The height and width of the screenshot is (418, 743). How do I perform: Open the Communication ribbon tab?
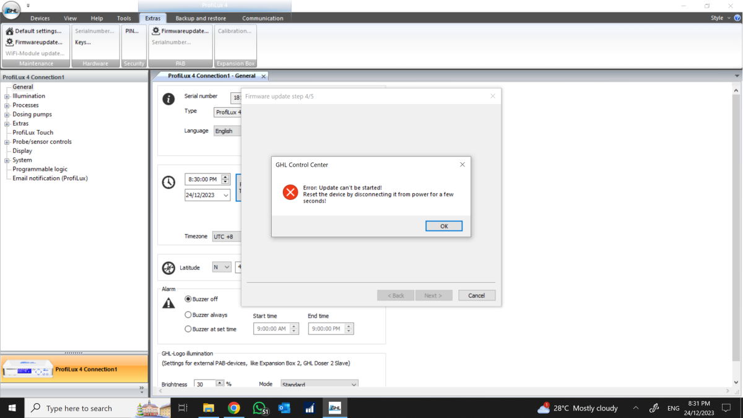point(263,19)
